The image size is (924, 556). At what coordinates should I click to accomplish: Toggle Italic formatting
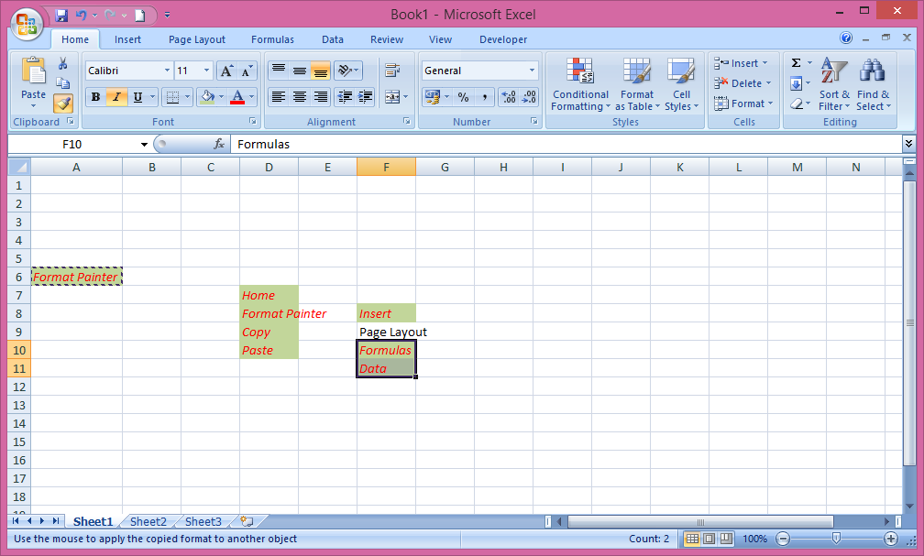(x=116, y=97)
